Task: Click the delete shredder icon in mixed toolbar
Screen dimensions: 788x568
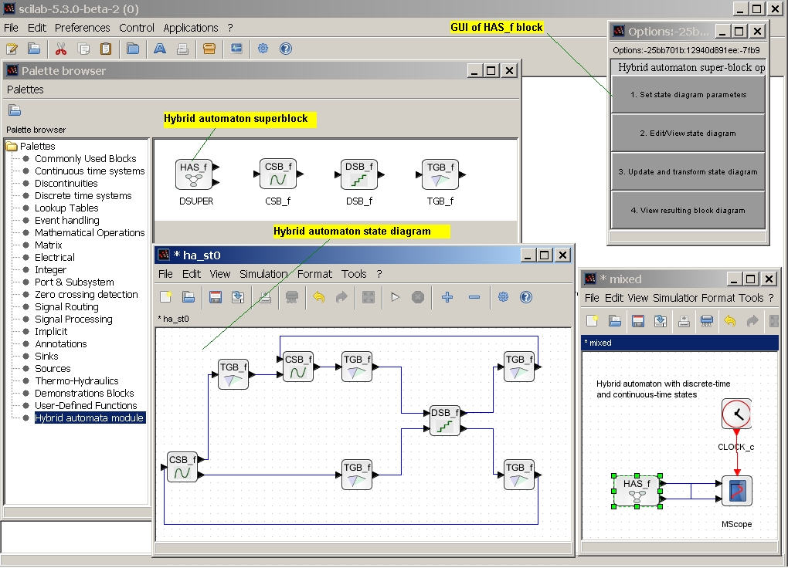Action: (707, 321)
